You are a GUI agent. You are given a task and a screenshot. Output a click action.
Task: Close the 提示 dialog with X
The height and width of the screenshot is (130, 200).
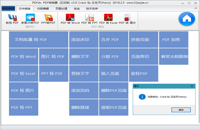(x=192, y=86)
